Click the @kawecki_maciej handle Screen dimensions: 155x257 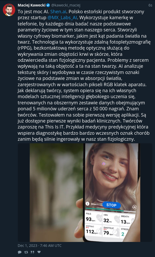click(66, 5)
